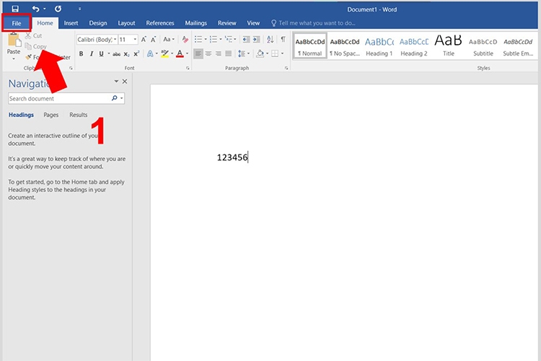Open the Review tab

226,23
